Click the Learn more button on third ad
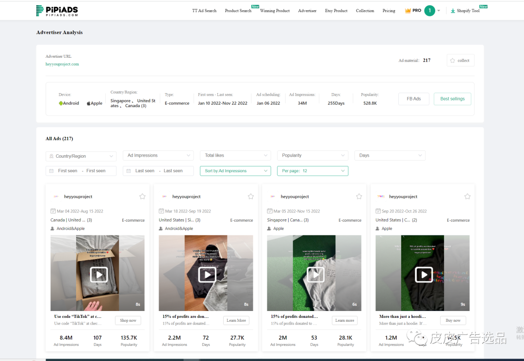 coord(344,320)
